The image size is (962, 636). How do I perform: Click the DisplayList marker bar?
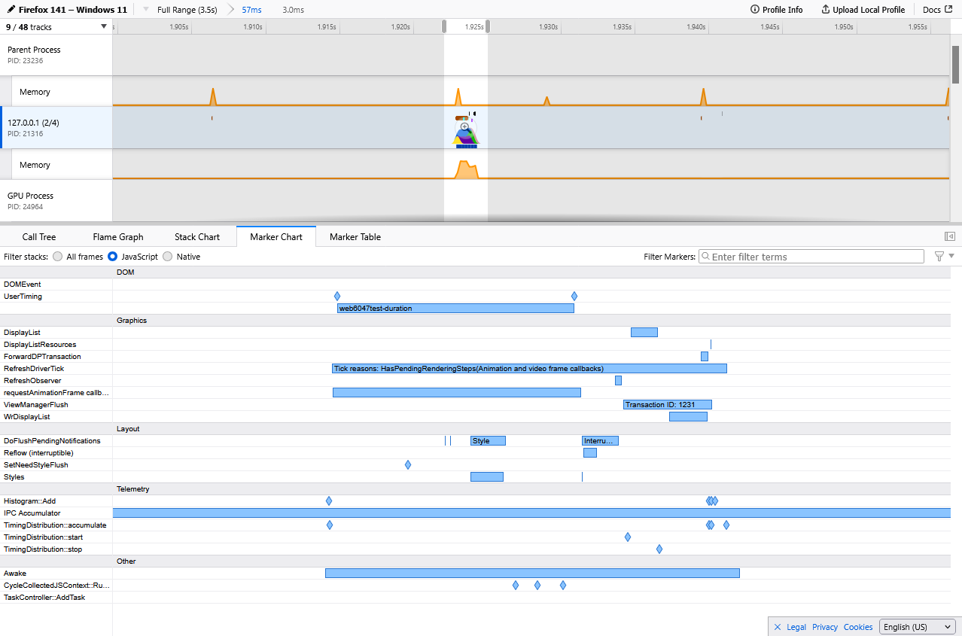coord(644,332)
